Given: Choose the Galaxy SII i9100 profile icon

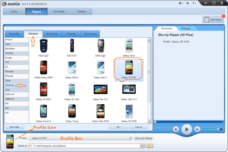Looking at the screenshot, I should click(43, 89).
